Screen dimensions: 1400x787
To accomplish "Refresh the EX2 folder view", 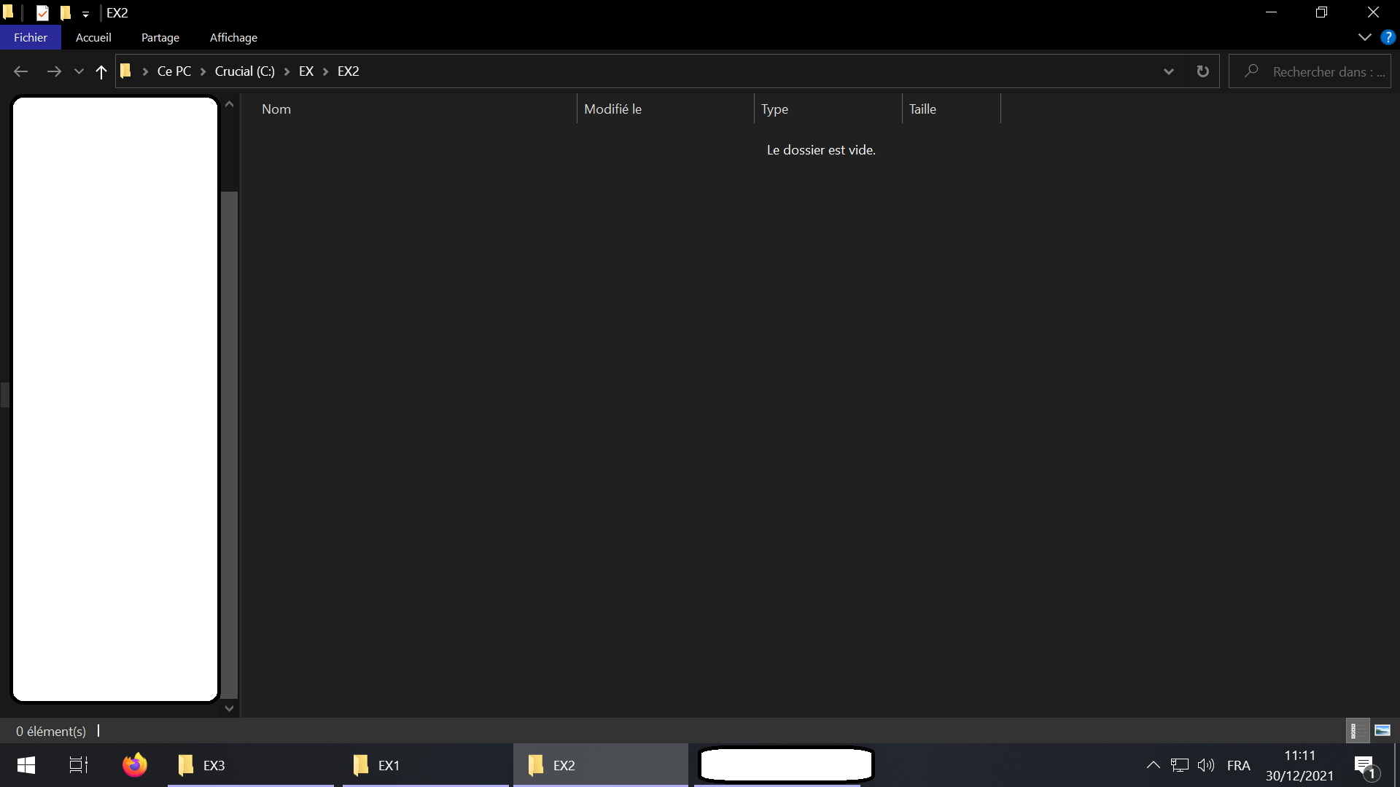I will (1202, 71).
